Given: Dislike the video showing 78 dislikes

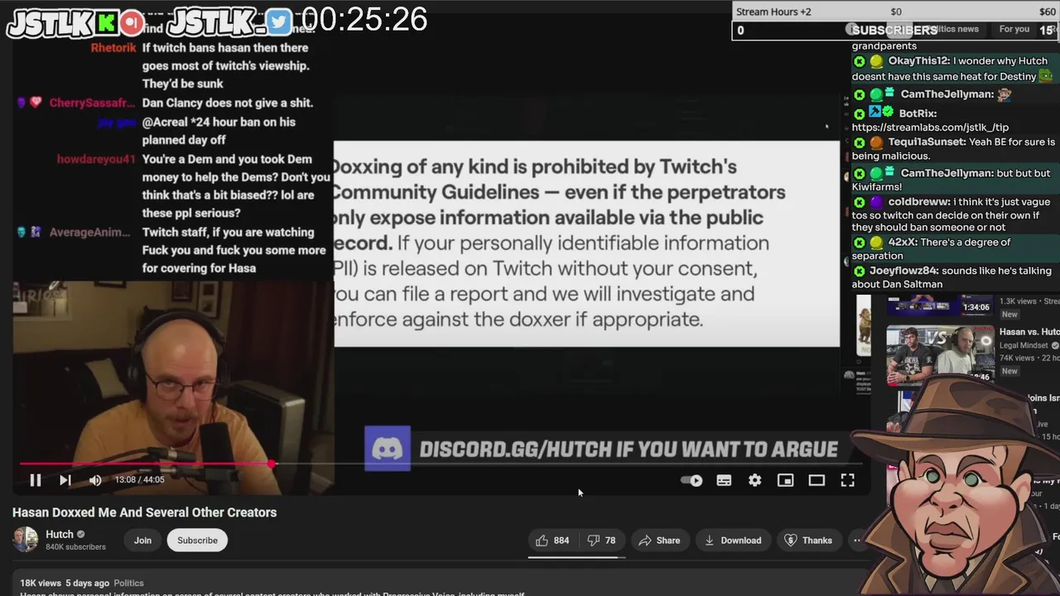Looking at the screenshot, I should pos(602,541).
